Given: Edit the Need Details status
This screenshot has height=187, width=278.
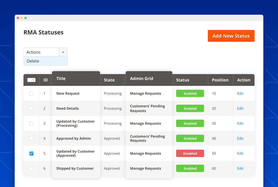Looking at the screenshot, I should (x=240, y=108).
